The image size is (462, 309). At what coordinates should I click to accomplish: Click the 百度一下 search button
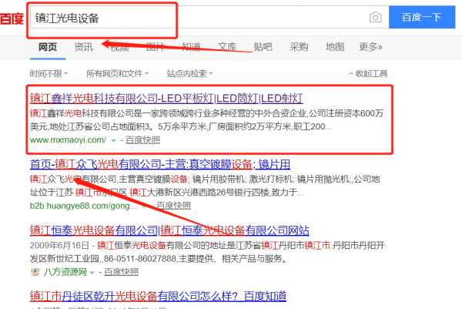421,17
